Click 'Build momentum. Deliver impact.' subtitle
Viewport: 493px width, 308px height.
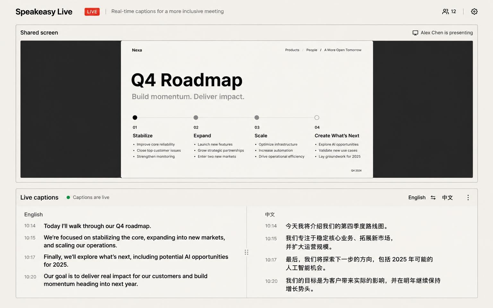coord(188,97)
